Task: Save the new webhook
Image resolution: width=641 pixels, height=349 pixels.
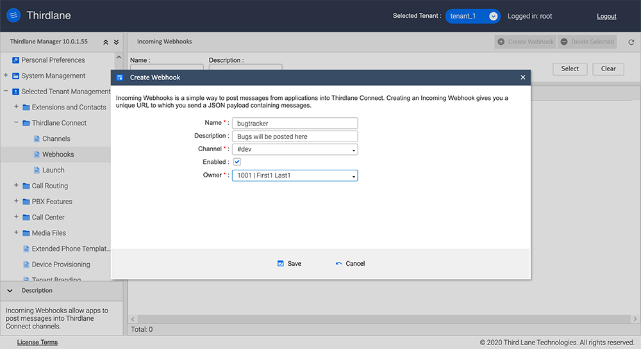Action: [x=289, y=264]
